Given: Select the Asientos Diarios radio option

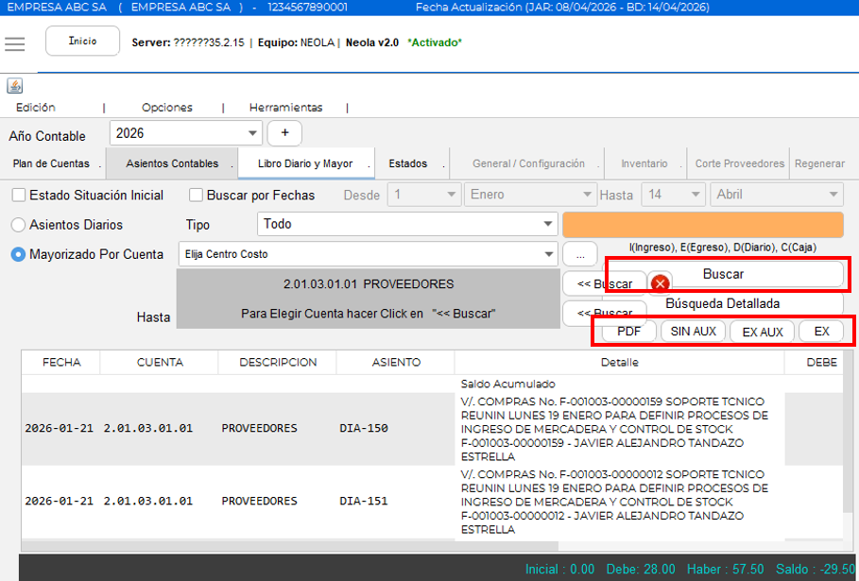Looking at the screenshot, I should point(18,225).
